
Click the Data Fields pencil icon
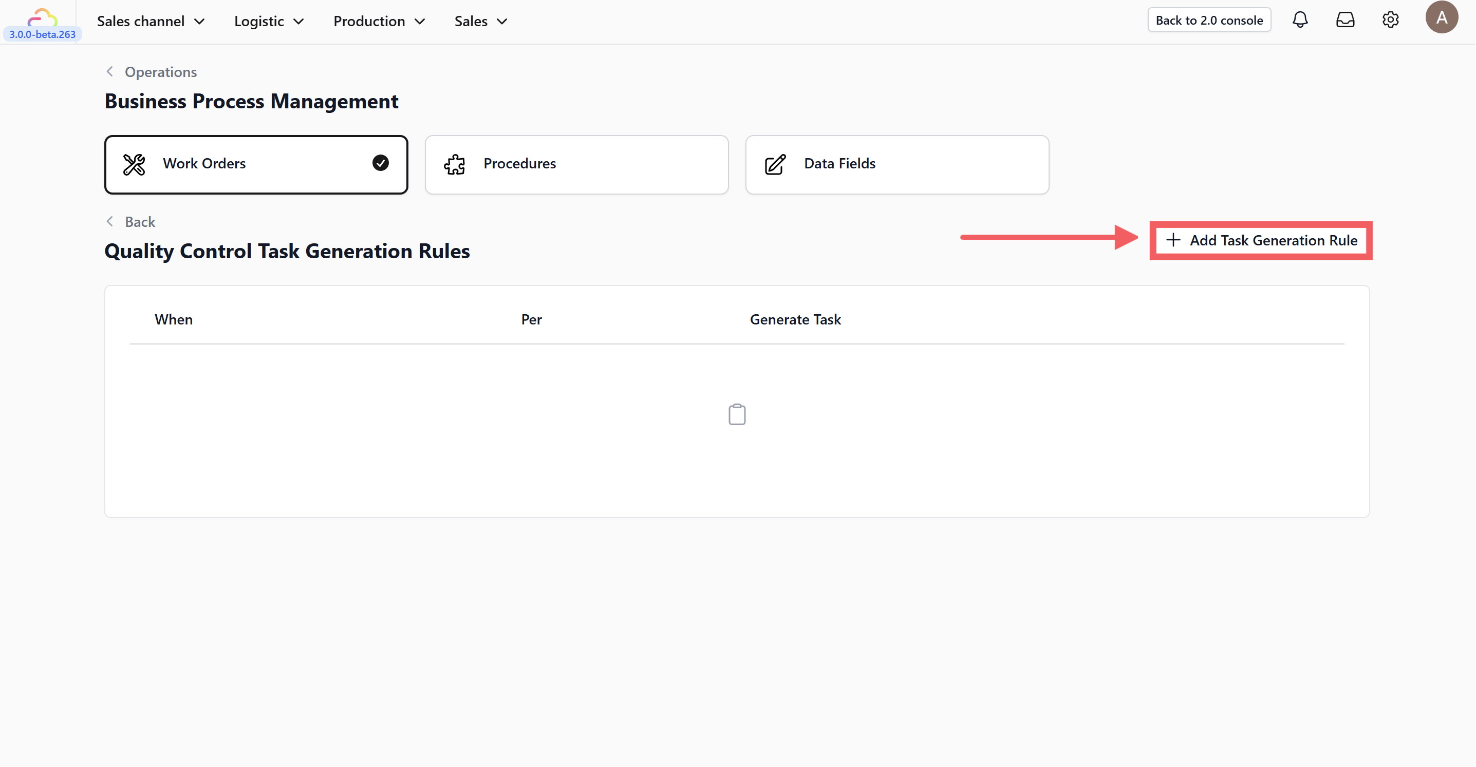(x=775, y=164)
